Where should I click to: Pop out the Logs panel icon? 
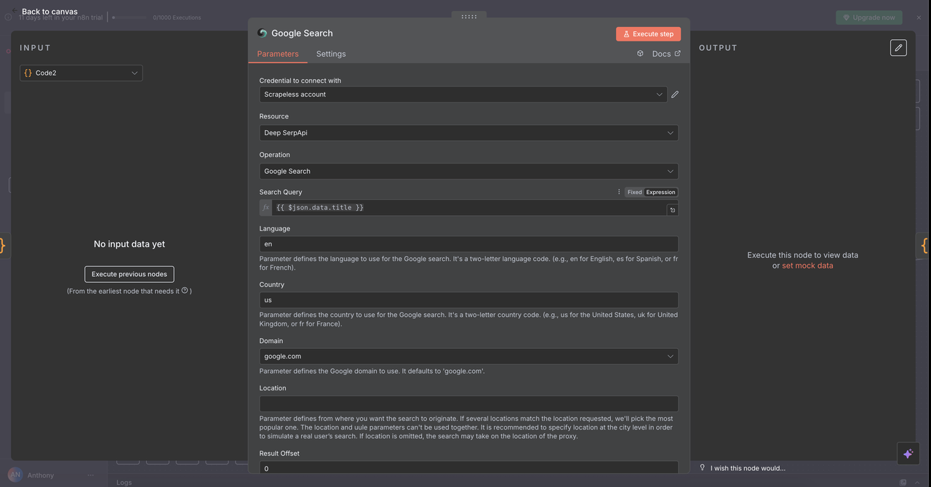click(903, 482)
